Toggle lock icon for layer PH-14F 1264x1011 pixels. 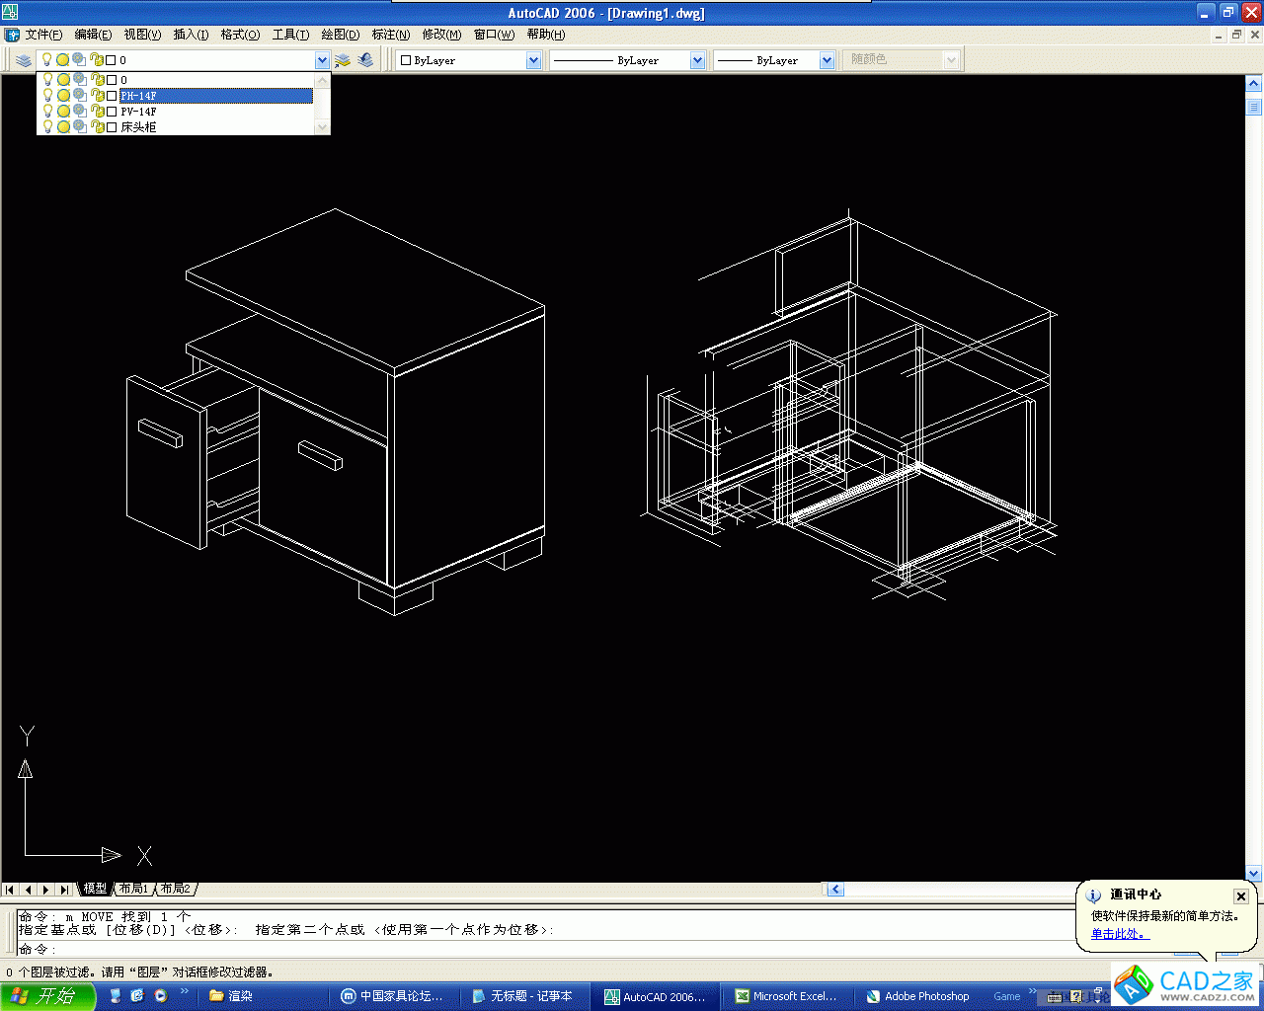pos(97,96)
